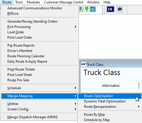Open the Tools menu
142x123 pixels.
[19, 2]
